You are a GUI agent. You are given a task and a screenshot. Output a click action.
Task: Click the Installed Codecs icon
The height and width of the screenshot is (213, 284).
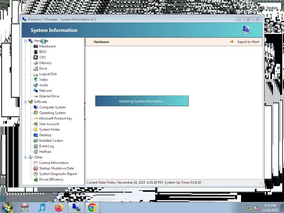[36, 141]
